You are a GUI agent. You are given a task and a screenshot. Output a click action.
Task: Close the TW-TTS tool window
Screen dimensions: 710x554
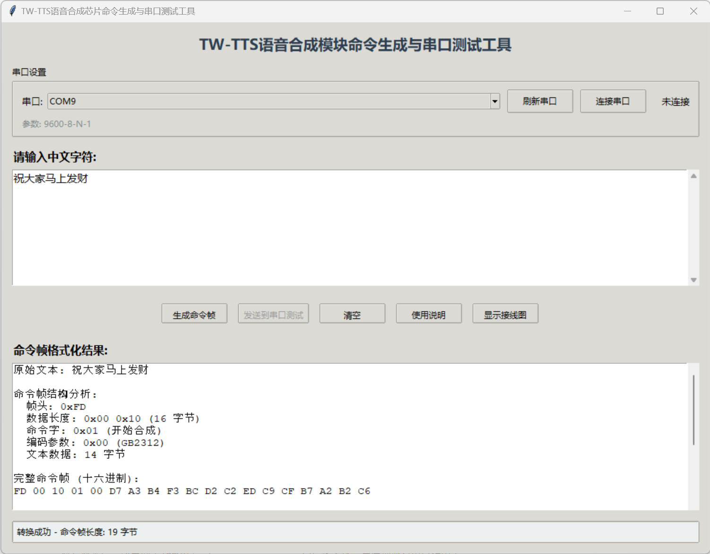pos(693,11)
